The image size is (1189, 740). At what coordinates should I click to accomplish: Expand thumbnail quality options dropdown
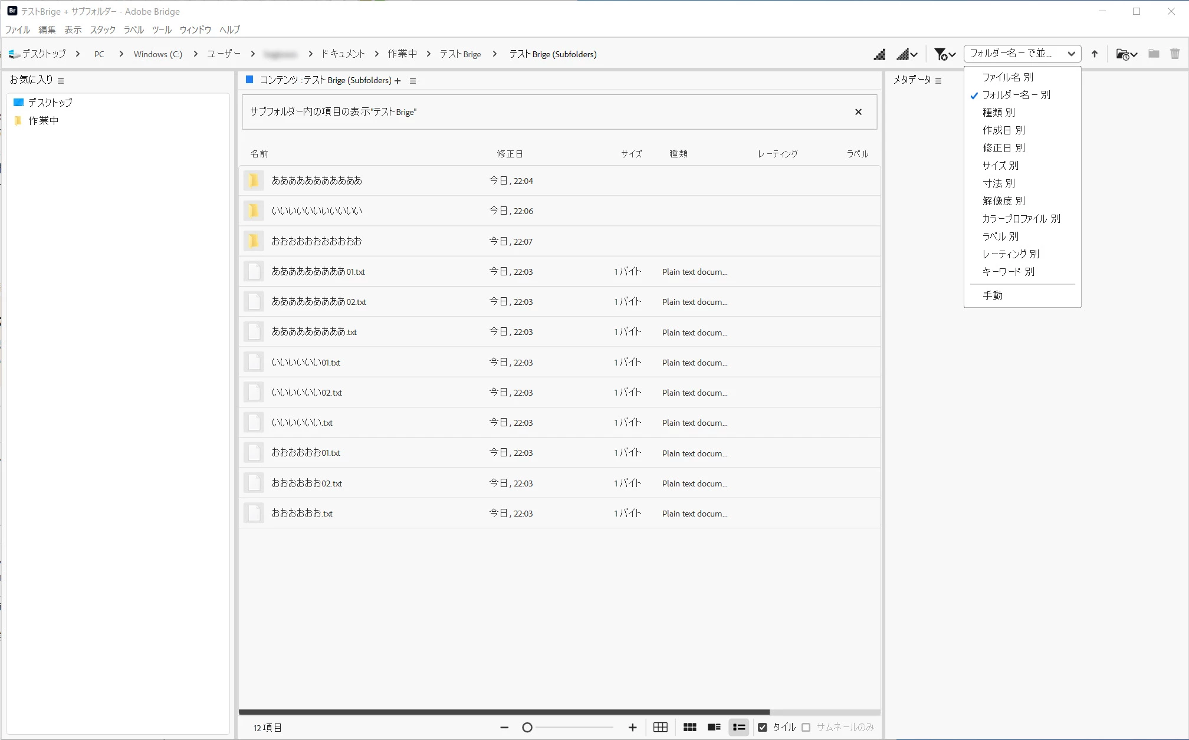click(907, 54)
